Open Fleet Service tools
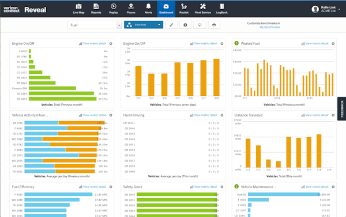 tap(202, 9)
